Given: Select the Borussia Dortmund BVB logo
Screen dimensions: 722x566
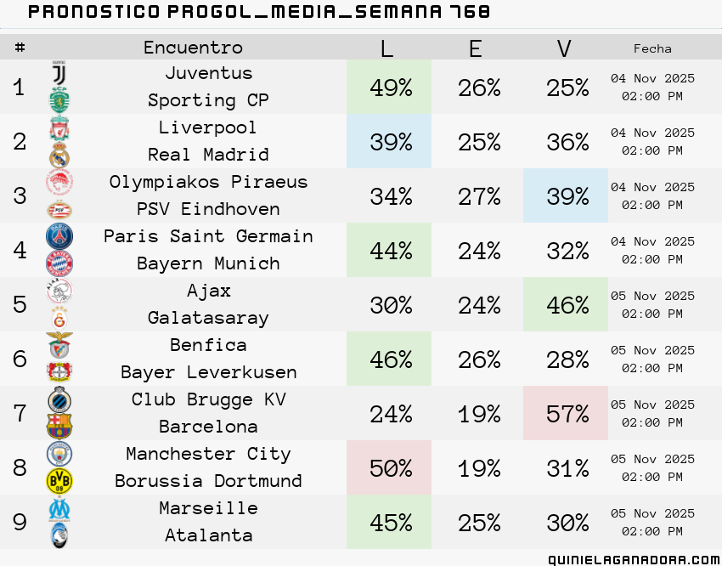Looking at the screenshot, I should click(x=59, y=481).
